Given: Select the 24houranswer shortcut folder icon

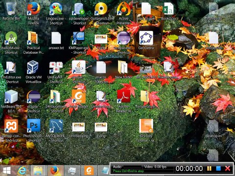Looking at the screenshot, I should pos(55,96).
